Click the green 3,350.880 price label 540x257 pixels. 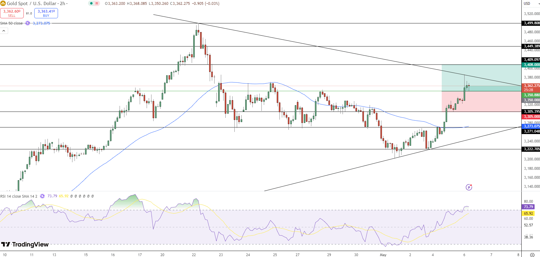531,95
